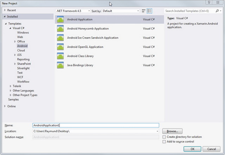Select the WCF template category
The width and height of the screenshot is (225, 155).
pos(20,77)
